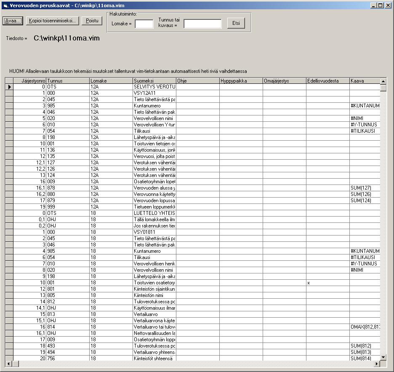
Task: Select cell 'Tietueen loppumerkk'
Action: click(154, 207)
